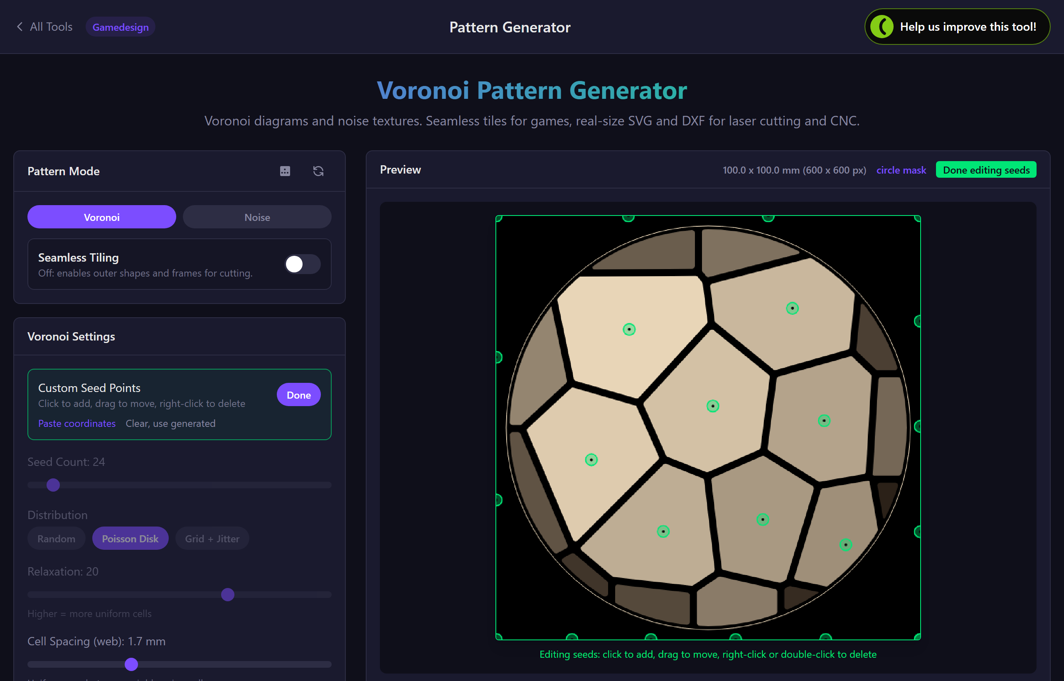
Task: Click Clear, use generated
Action: (170, 423)
